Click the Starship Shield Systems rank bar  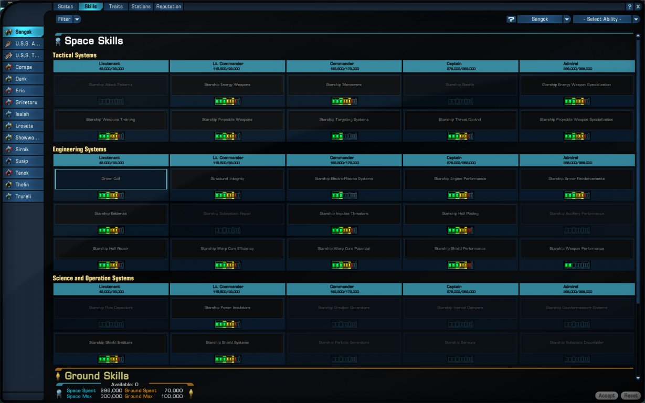(x=227, y=359)
